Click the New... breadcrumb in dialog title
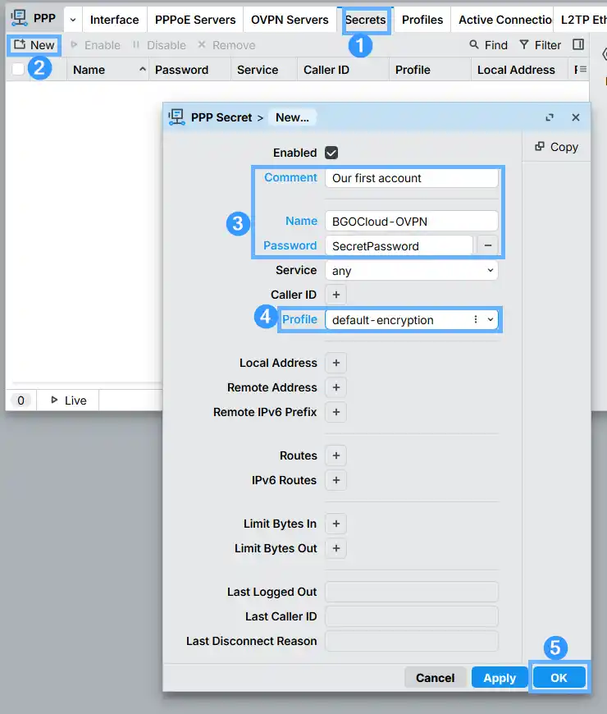 292,117
